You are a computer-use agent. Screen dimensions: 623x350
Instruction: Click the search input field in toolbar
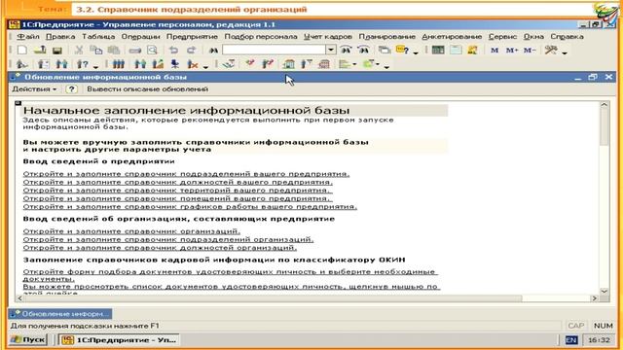[275, 50]
